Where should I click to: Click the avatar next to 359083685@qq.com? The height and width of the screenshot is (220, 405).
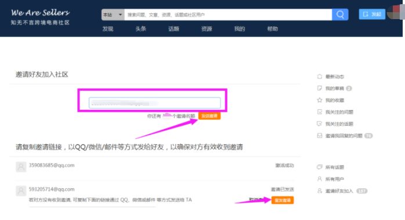(21, 167)
